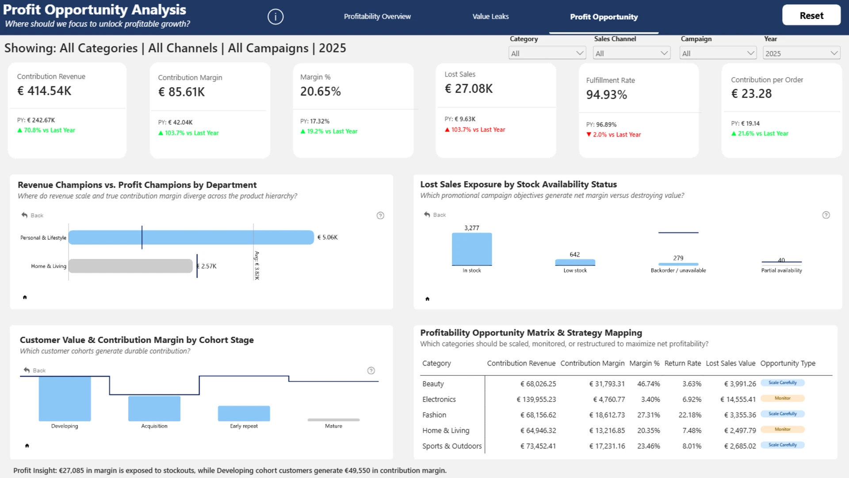The height and width of the screenshot is (478, 849).
Task: Select the Beauty category row label
Action: click(433, 384)
